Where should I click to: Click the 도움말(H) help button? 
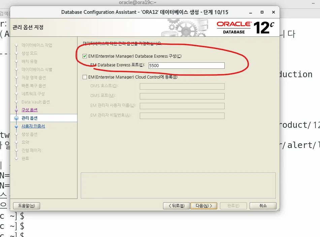[27, 206]
